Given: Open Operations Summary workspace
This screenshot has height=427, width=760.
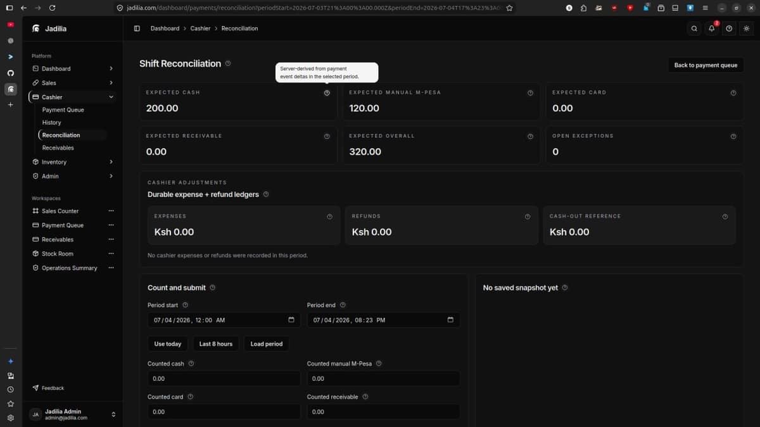Looking at the screenshot, I should [70, 268].
